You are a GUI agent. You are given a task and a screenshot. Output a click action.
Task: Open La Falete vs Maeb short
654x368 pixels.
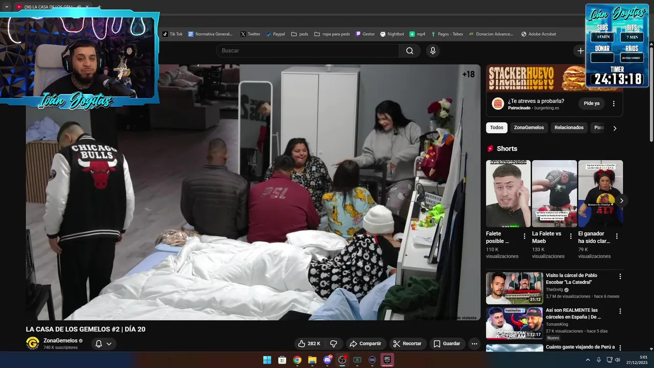pos(554,194)
